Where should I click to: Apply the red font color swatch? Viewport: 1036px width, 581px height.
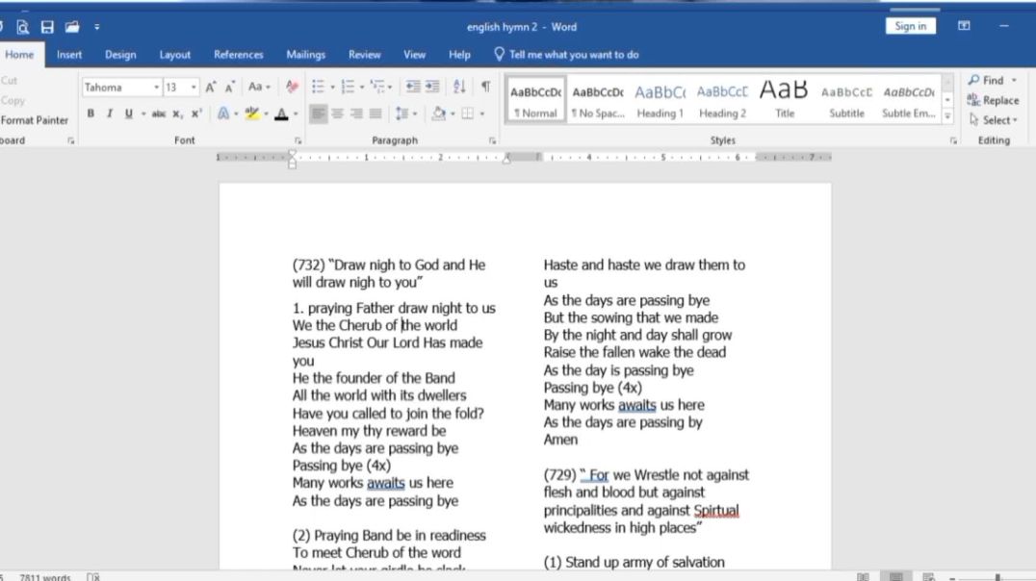coord(280,114)
